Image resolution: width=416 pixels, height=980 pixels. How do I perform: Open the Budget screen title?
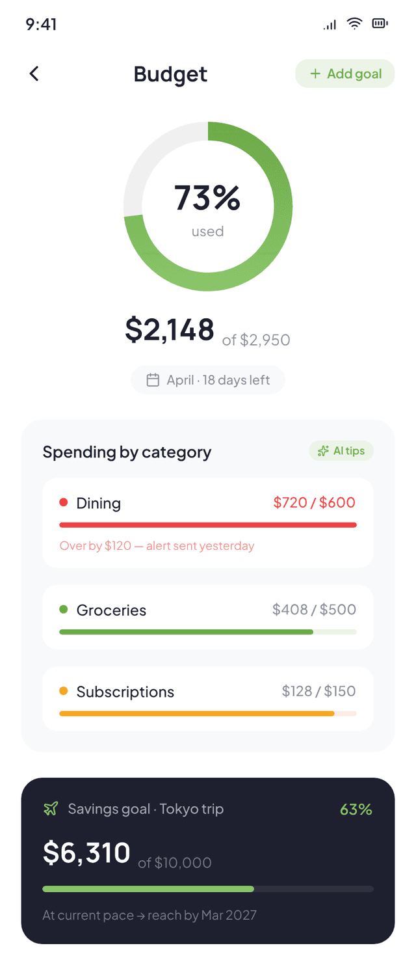170,74
